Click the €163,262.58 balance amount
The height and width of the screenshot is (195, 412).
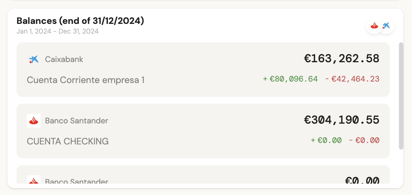tap(342, 59)
